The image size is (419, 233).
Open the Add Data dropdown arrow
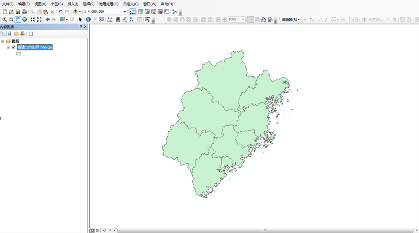(x=80, y=12)
